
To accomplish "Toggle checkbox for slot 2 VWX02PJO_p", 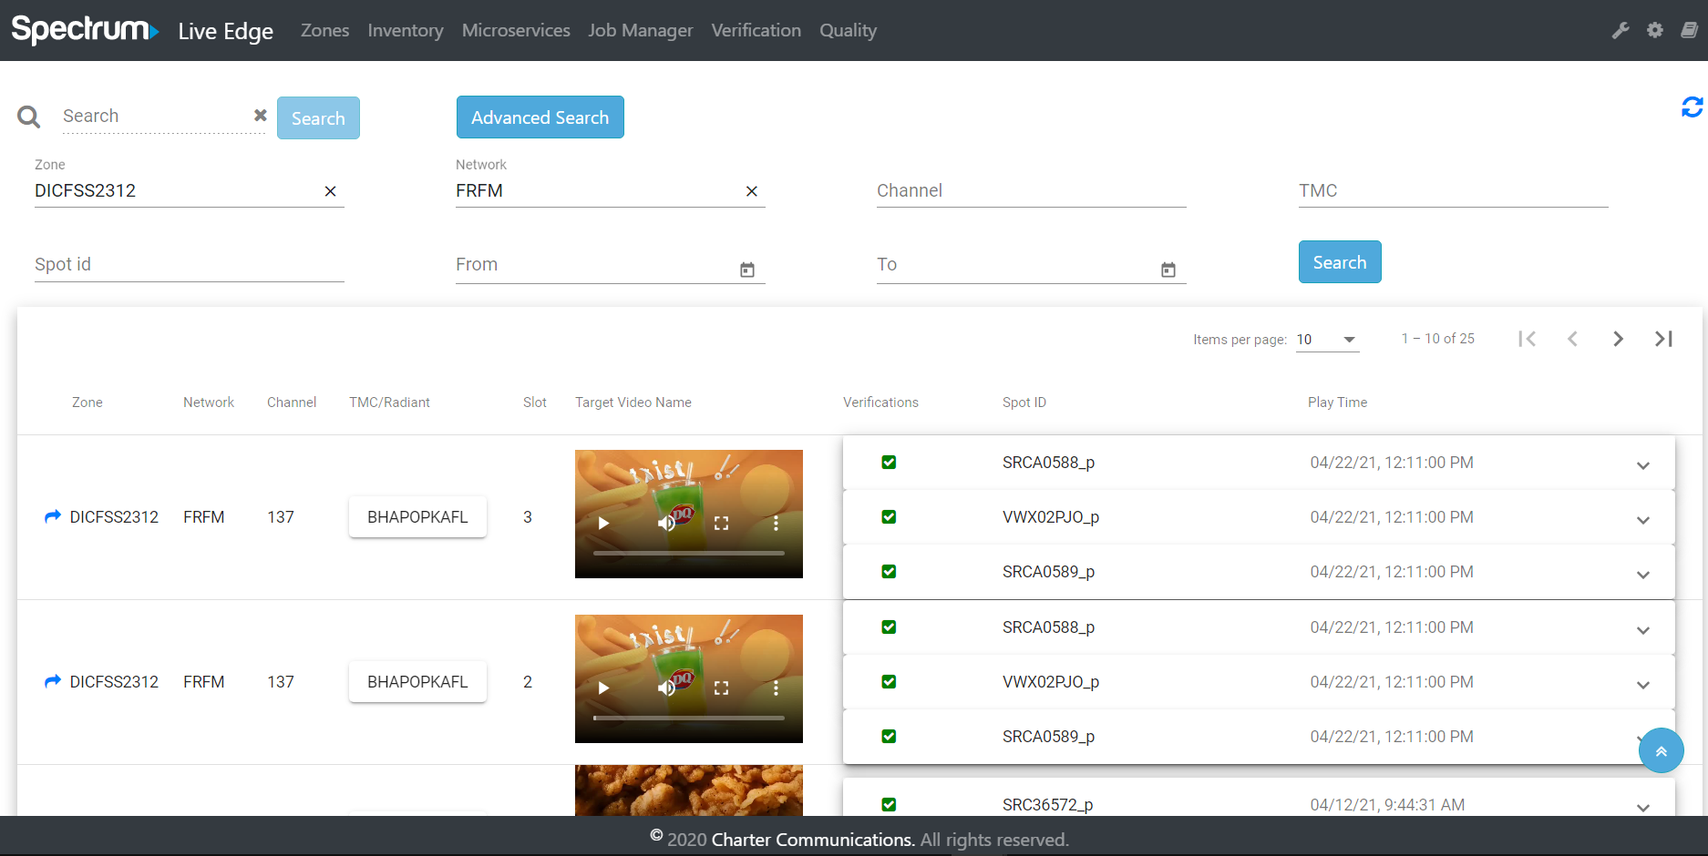I will point(889,682).
